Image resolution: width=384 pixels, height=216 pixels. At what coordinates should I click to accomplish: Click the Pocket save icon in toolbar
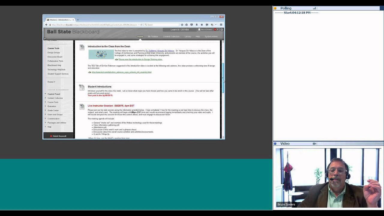[192, 25]
